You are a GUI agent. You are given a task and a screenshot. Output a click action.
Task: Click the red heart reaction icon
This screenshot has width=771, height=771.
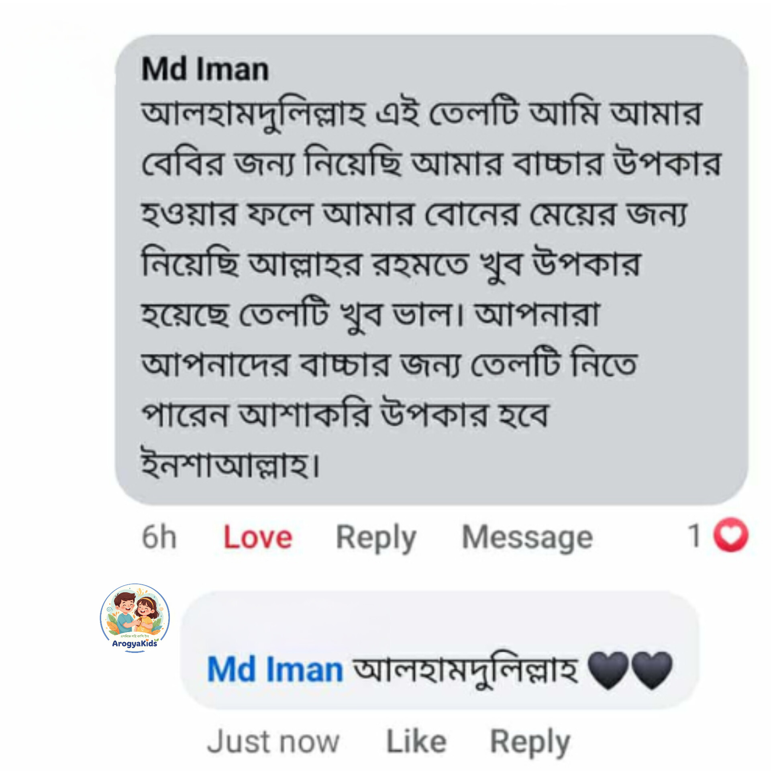(x=730, y=535)
